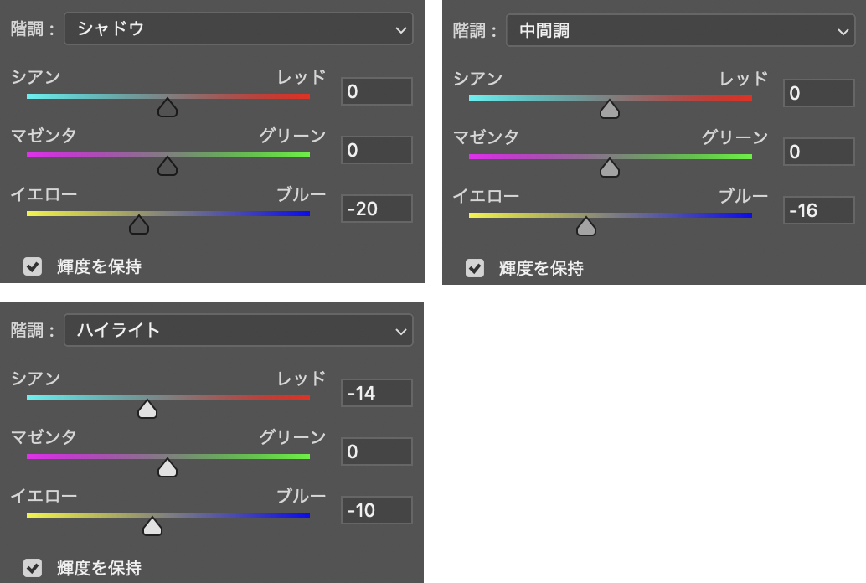Toggle 輝度を保持 checkbox in シャドウ panel
Viewport: 866px width, 583px height.
[x=33, y=266]
